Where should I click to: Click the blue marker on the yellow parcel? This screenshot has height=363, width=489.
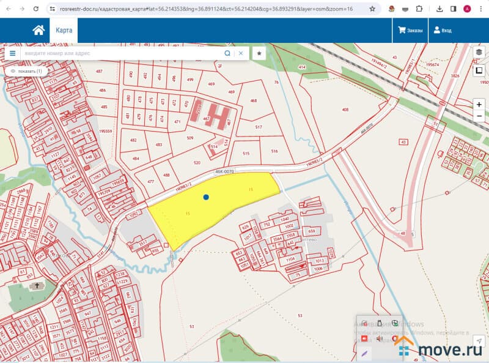pyautogui.click(x=206, y=197)
